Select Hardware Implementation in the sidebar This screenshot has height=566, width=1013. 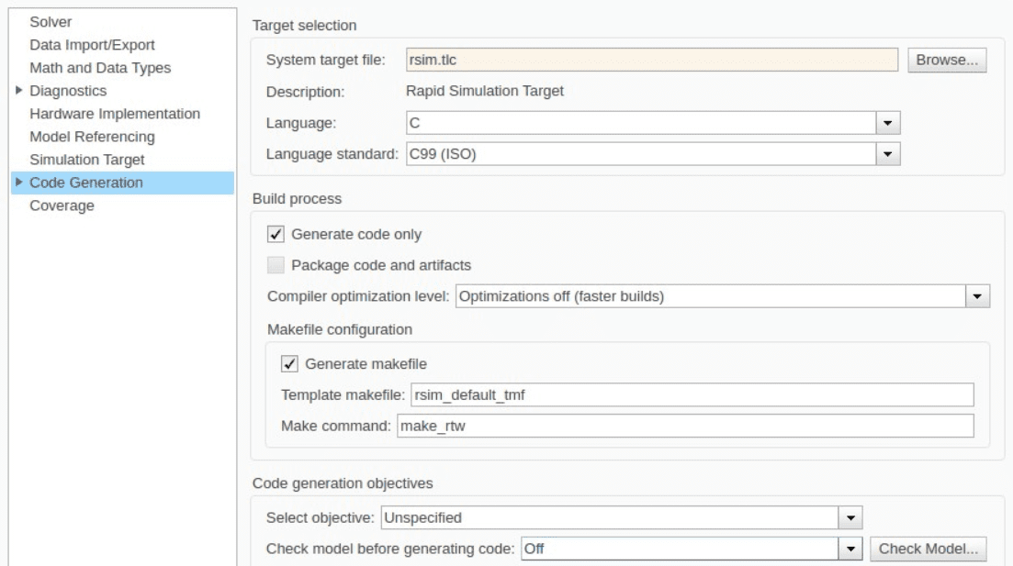115,114
